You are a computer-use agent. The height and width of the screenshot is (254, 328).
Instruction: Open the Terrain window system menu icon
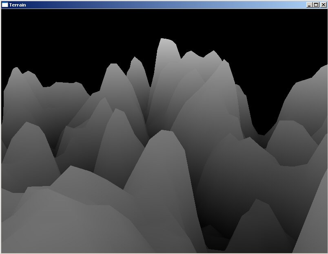coord(5,5)
